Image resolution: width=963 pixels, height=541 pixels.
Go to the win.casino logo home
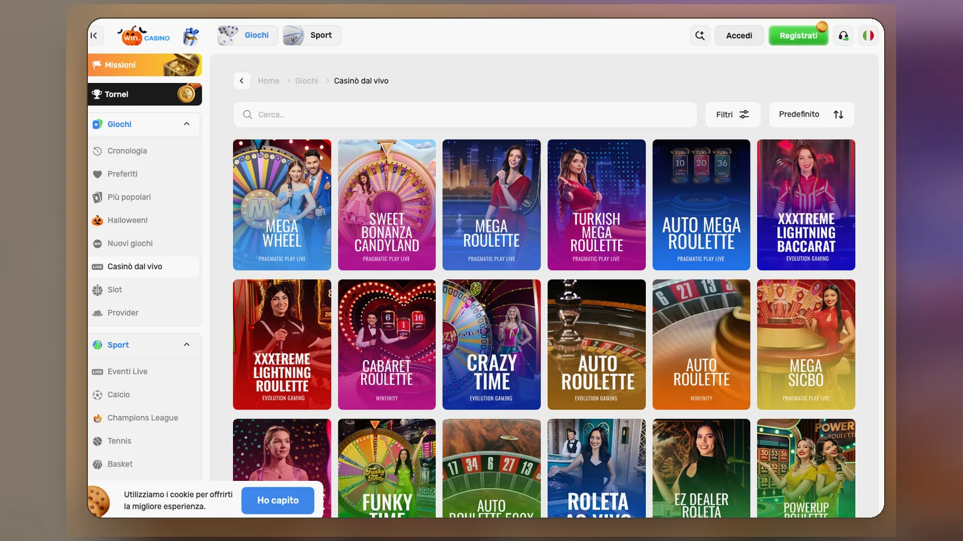(x=144, y=36)
